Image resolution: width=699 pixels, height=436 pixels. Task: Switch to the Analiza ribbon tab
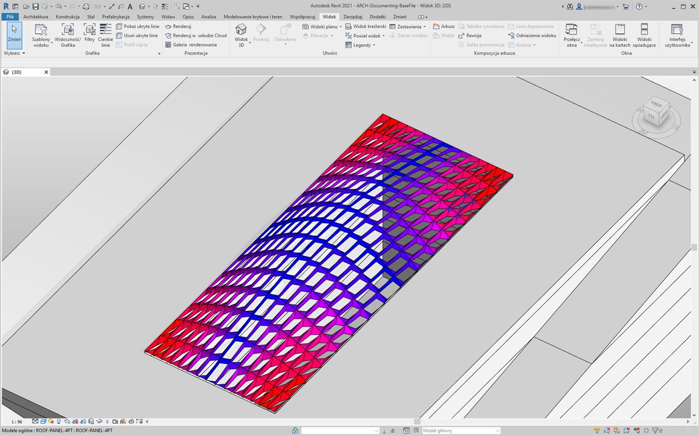209,17
